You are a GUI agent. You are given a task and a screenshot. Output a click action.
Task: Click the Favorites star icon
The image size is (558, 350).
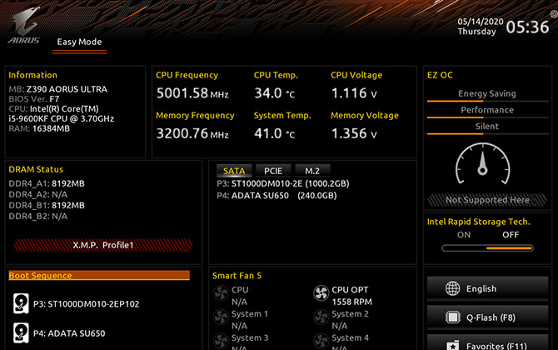(x=453, y=345)
